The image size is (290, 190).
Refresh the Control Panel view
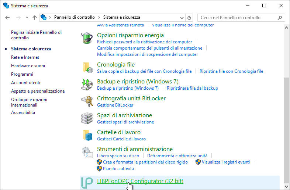coord(189,18)
